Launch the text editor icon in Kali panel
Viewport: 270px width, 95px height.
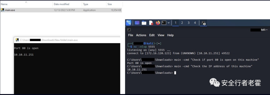click(x=151, y=23)
